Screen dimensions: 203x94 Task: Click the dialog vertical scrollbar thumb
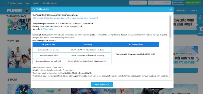(x=170, y=27)
